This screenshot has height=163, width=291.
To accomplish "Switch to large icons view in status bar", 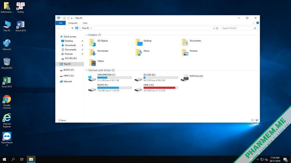I will coord(257,120).
